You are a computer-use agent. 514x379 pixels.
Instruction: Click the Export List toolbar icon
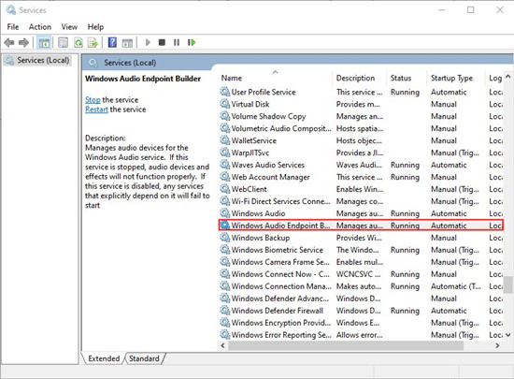point(93,42)
